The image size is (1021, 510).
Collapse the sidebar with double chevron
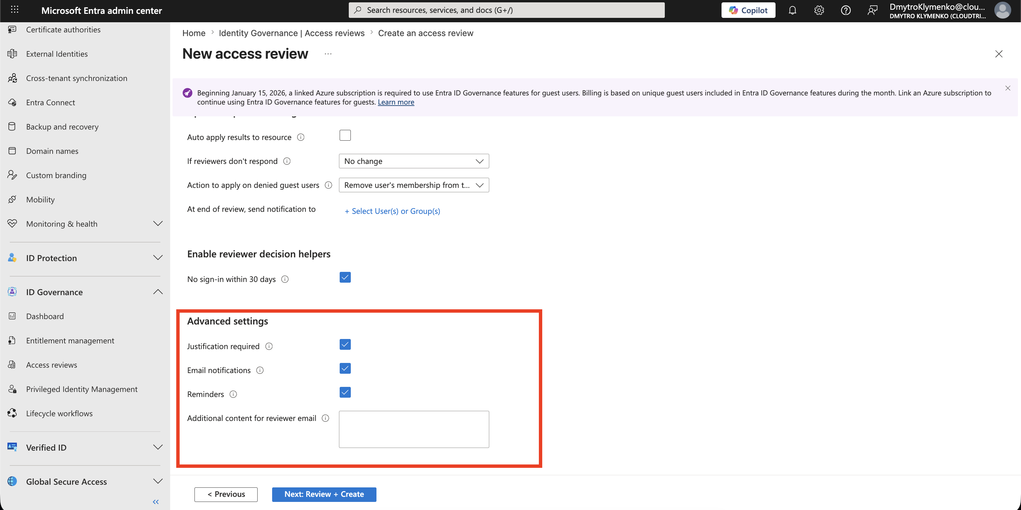pos(156,502)
